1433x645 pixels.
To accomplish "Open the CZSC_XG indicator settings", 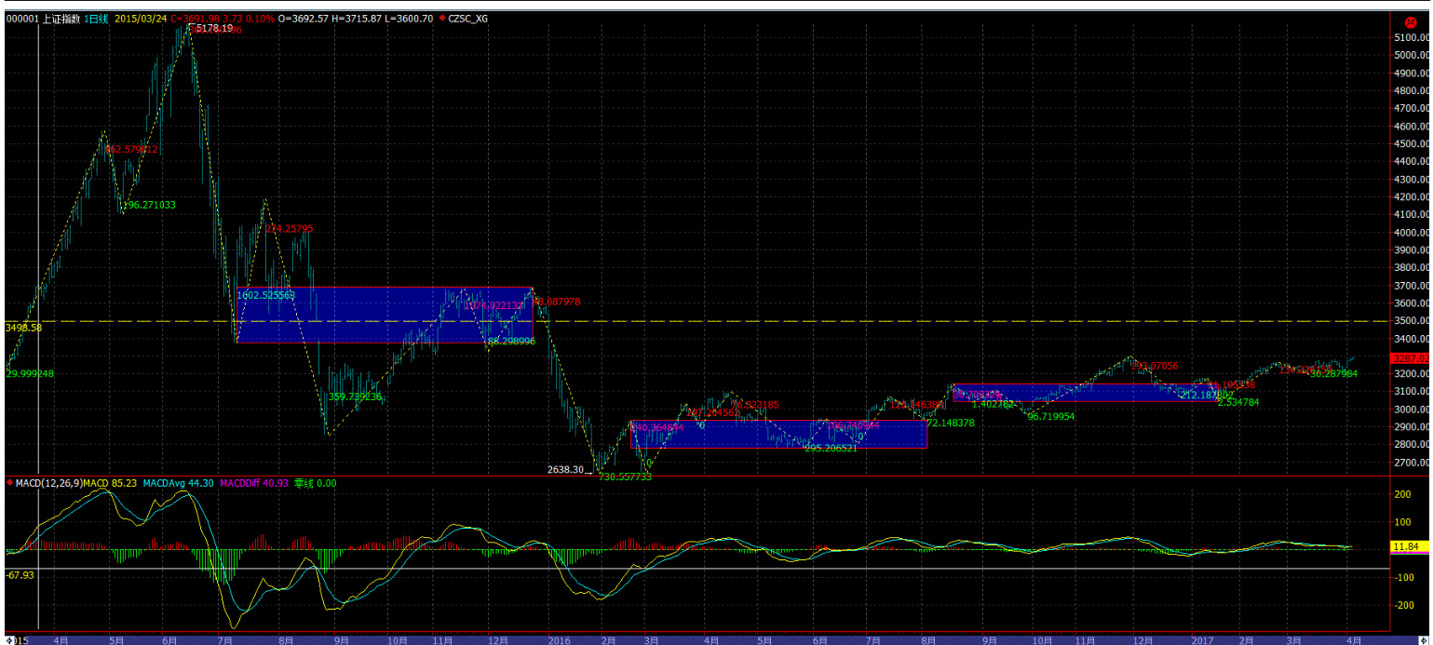I will pyautogui.click(x=468, y=19).
